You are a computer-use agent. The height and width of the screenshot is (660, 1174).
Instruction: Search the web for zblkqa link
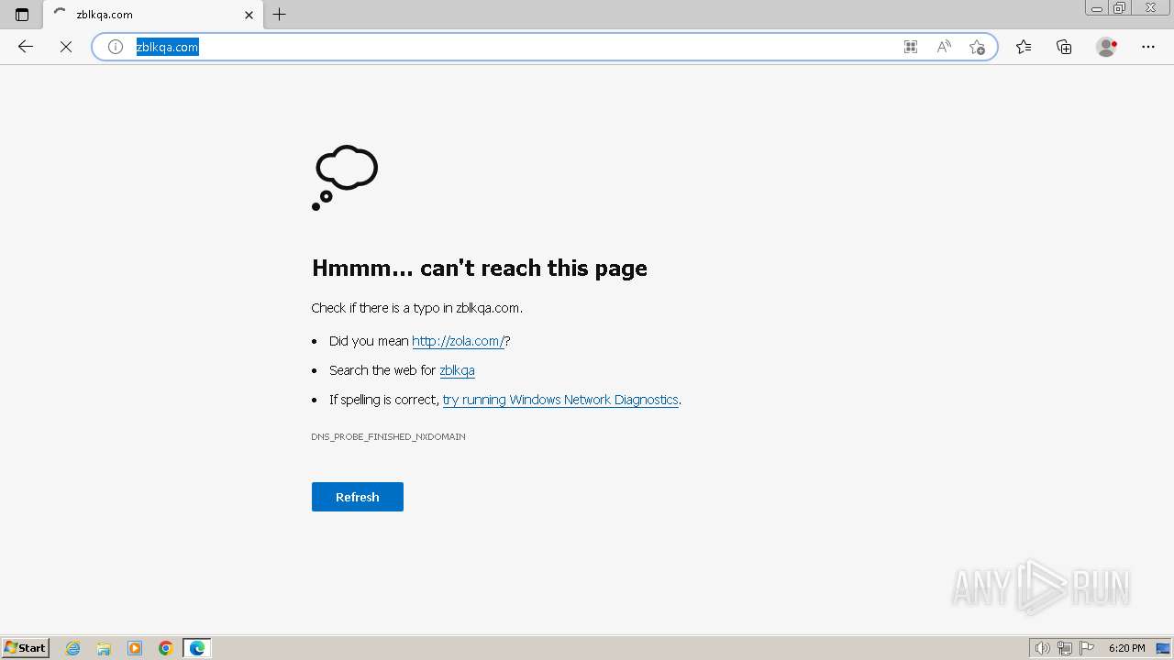pos(457,370)
